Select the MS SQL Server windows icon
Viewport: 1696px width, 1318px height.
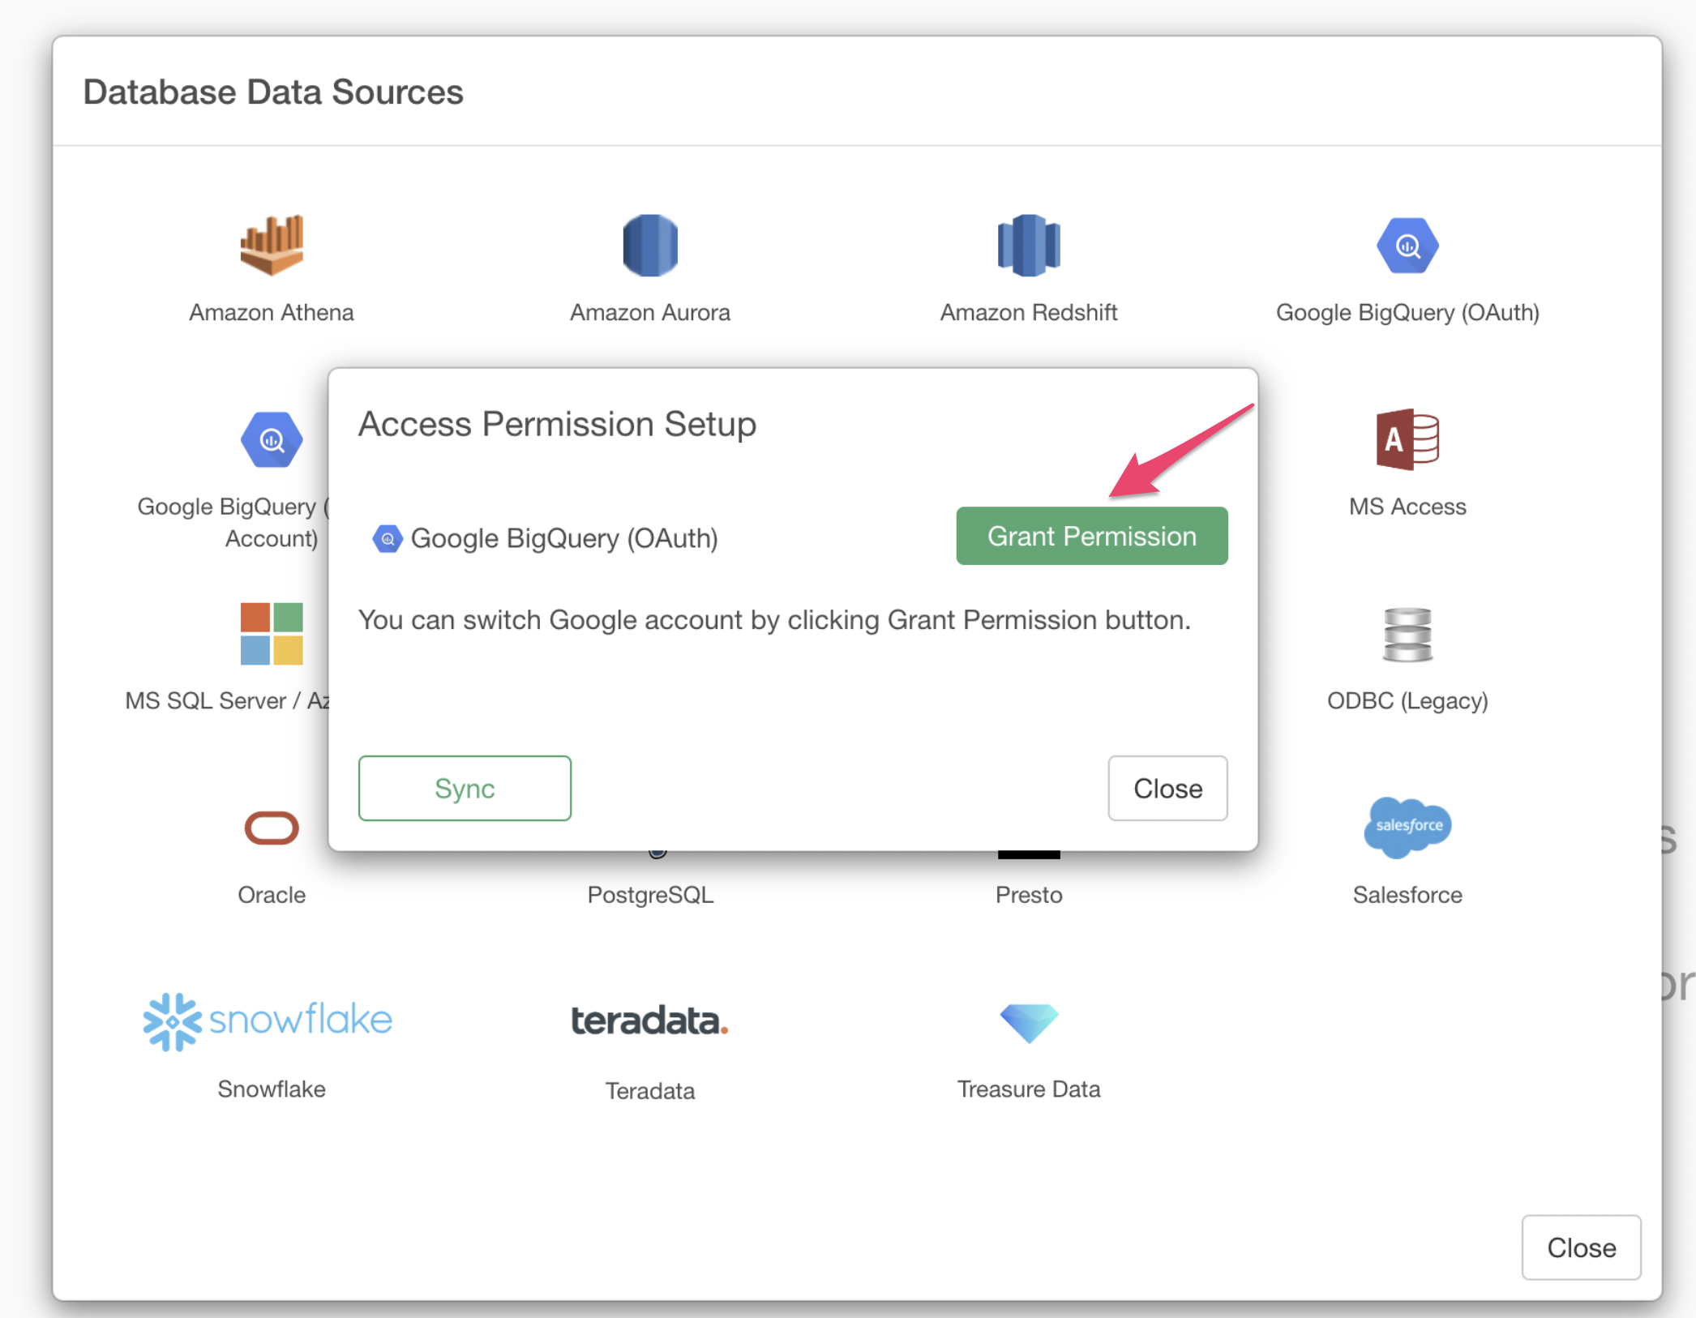[x=272, y=634]
